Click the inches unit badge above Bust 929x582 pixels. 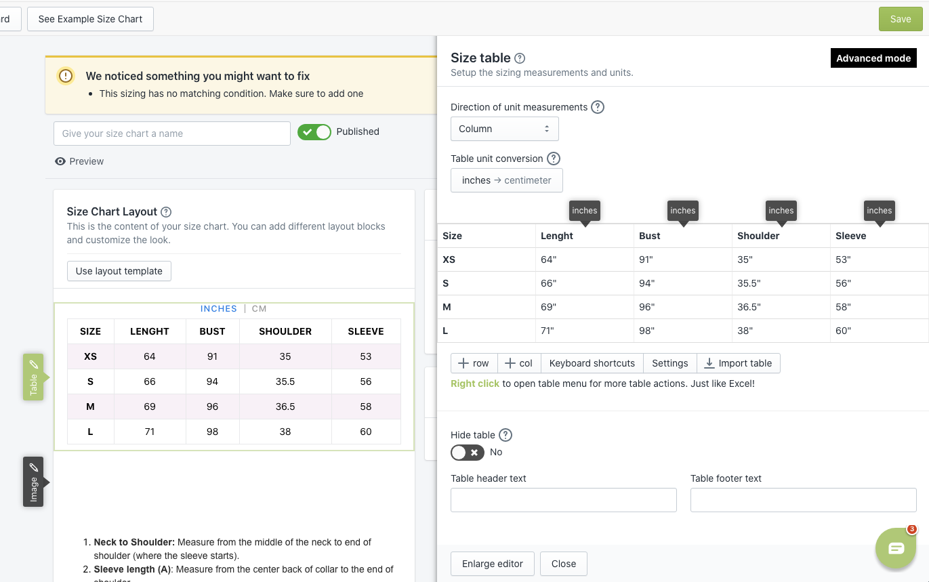point(683,211)
